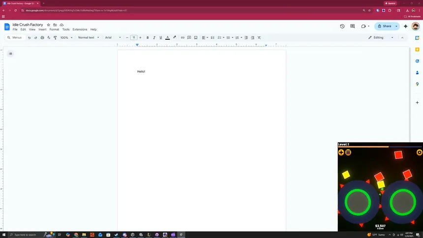Click the insert link icon

tap(182, 37)
